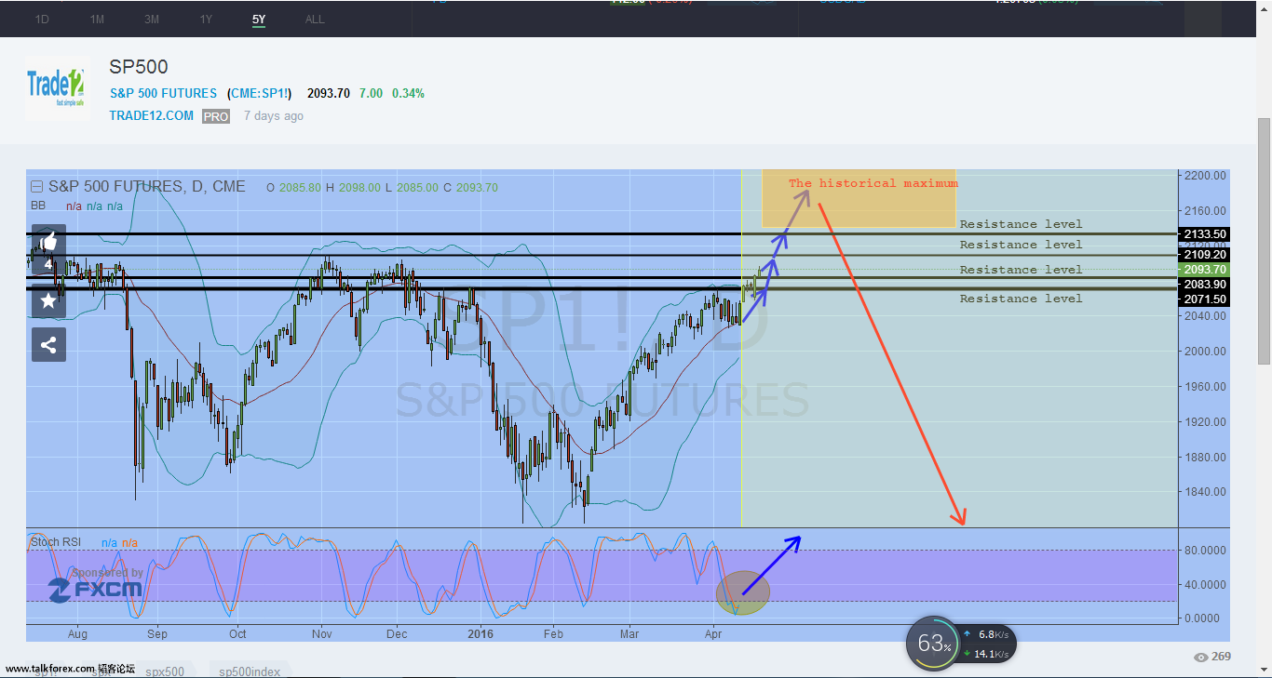Viewport: 1272px width, 678px height.
Task: Open the FXCM sponsor logo
Action: (x=95, y=588)
